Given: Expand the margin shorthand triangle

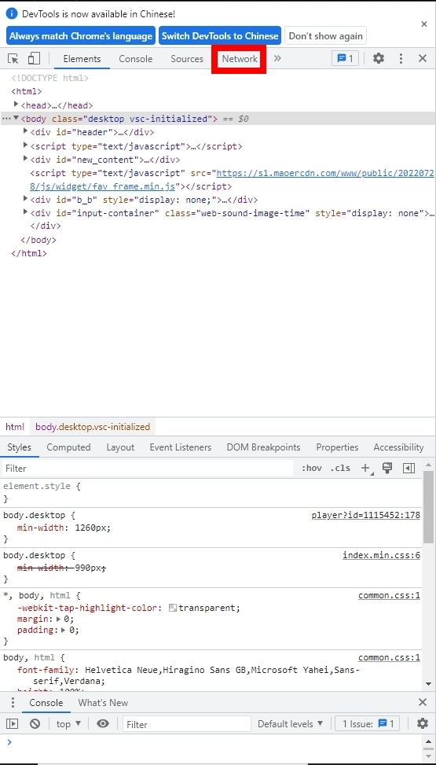Looking at the screenshot, I should click(x=59, y=619).
